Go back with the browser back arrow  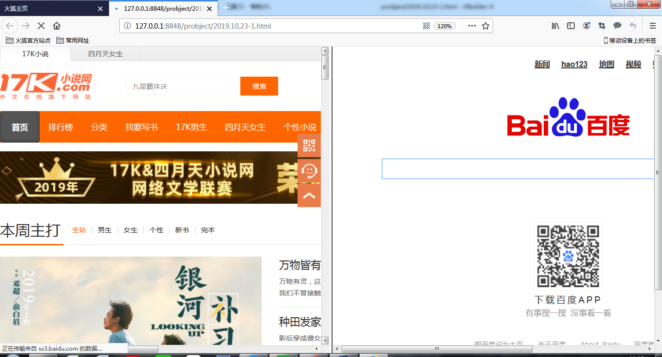point(10,26)
